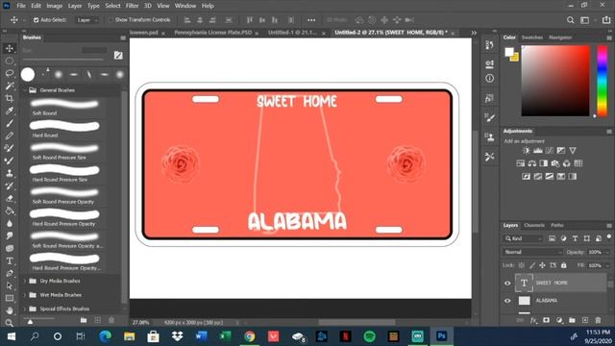Click the Photoshop taskbar icon
Viewport: 615px width, 346px height.
click(x=441, y=336)
